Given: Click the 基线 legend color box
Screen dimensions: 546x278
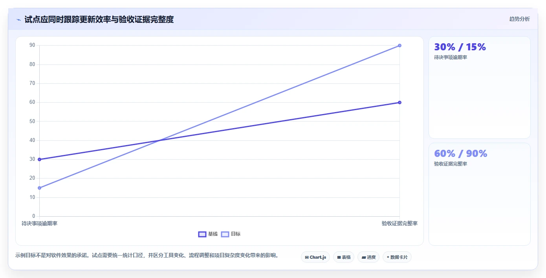Looking at the screenshot, I should pos(202,234).
